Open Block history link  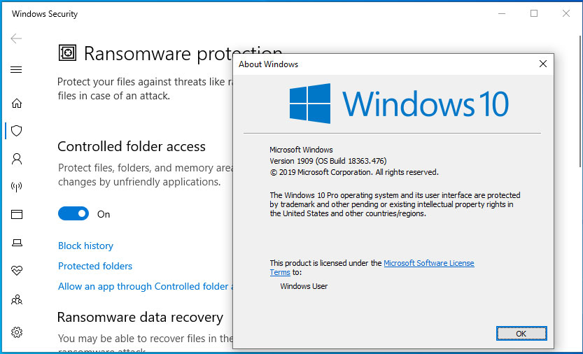(x=85, y=246)
